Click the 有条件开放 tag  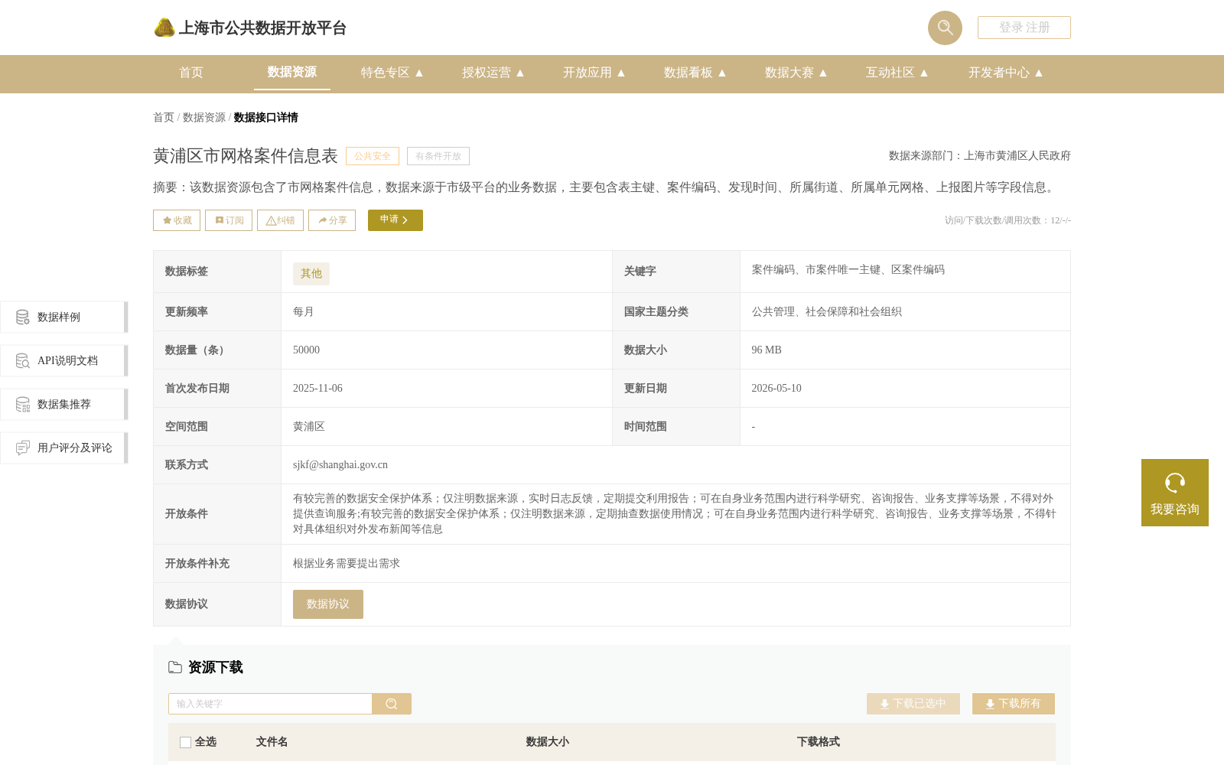[x=438, y=156]
